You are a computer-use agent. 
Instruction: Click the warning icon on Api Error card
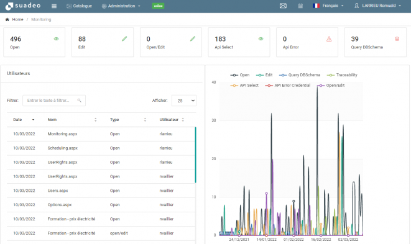coord(329,39)
